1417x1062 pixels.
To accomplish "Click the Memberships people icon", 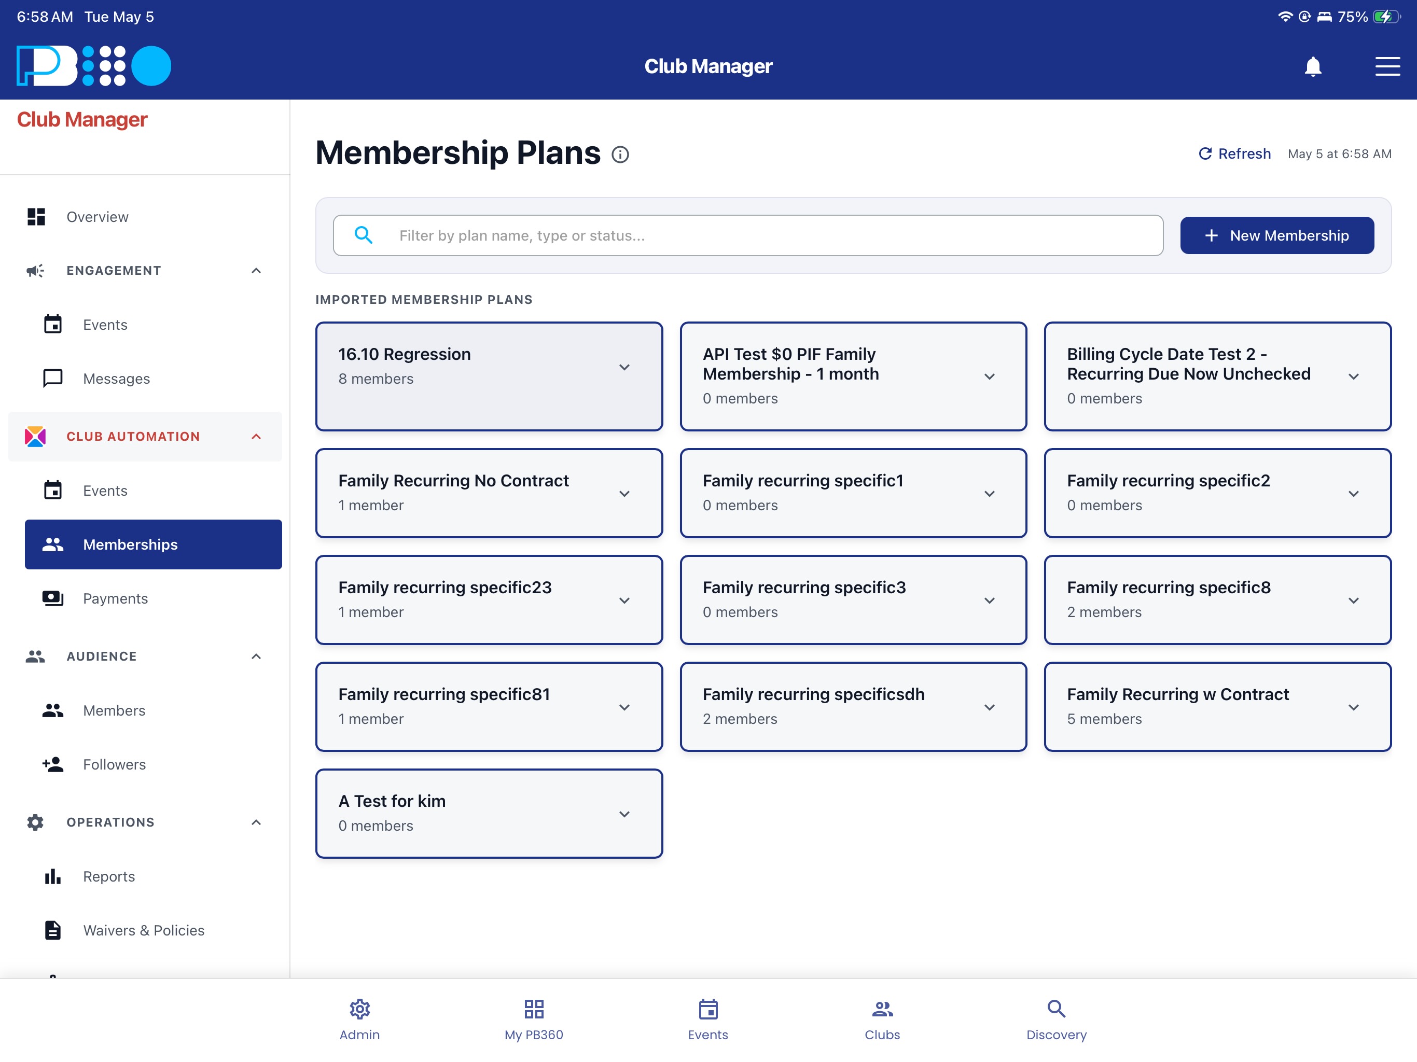I will pyautogui.click(x=52, y=544).
